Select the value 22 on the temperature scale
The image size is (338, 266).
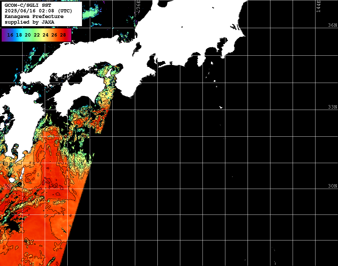point(37,35)
